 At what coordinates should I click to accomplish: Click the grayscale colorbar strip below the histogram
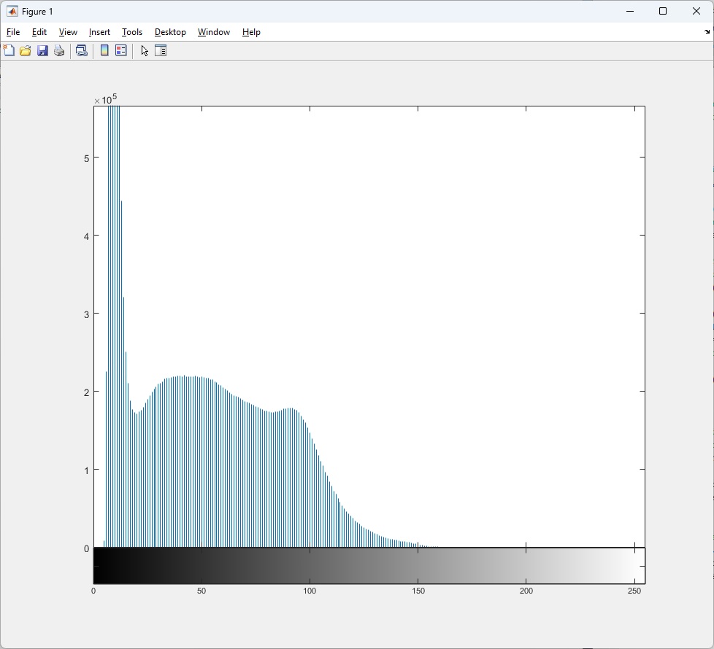tap(365, 564)
